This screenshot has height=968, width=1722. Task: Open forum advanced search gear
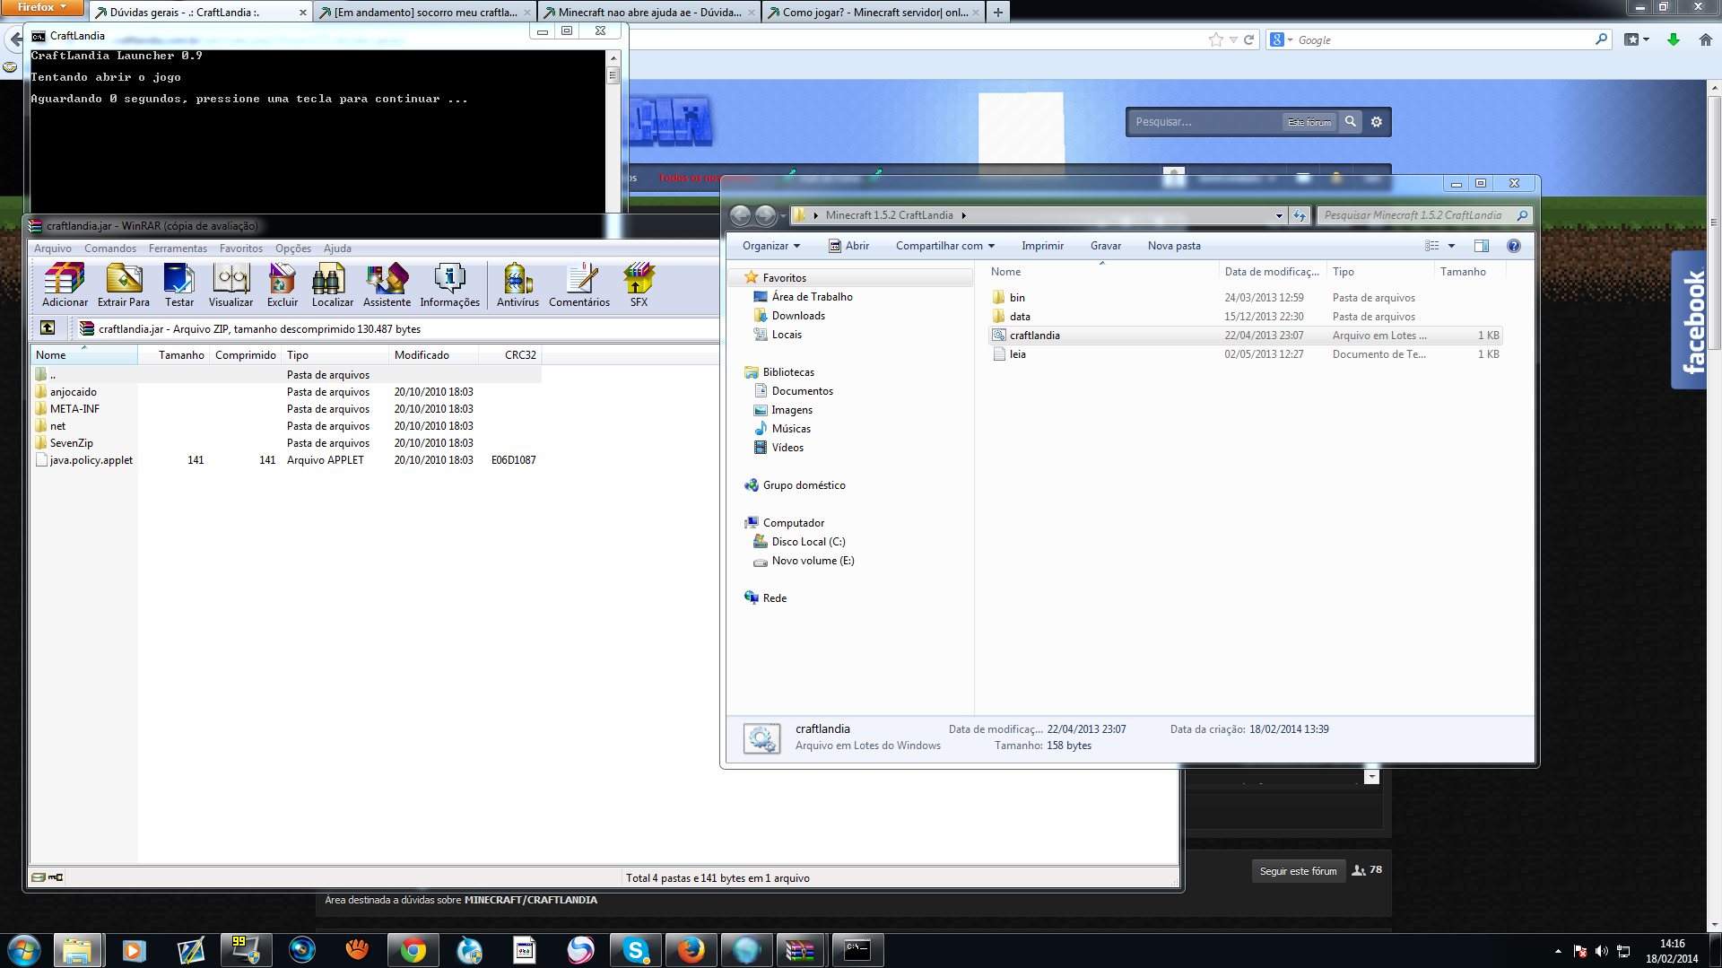point(1377,121)
